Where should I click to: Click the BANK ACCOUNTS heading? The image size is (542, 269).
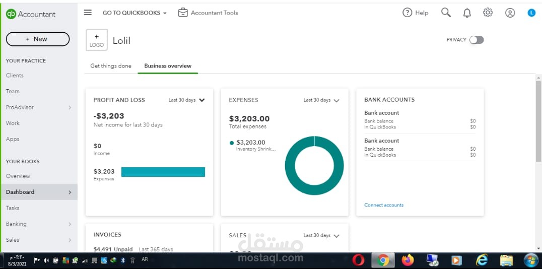coord(389,100)
